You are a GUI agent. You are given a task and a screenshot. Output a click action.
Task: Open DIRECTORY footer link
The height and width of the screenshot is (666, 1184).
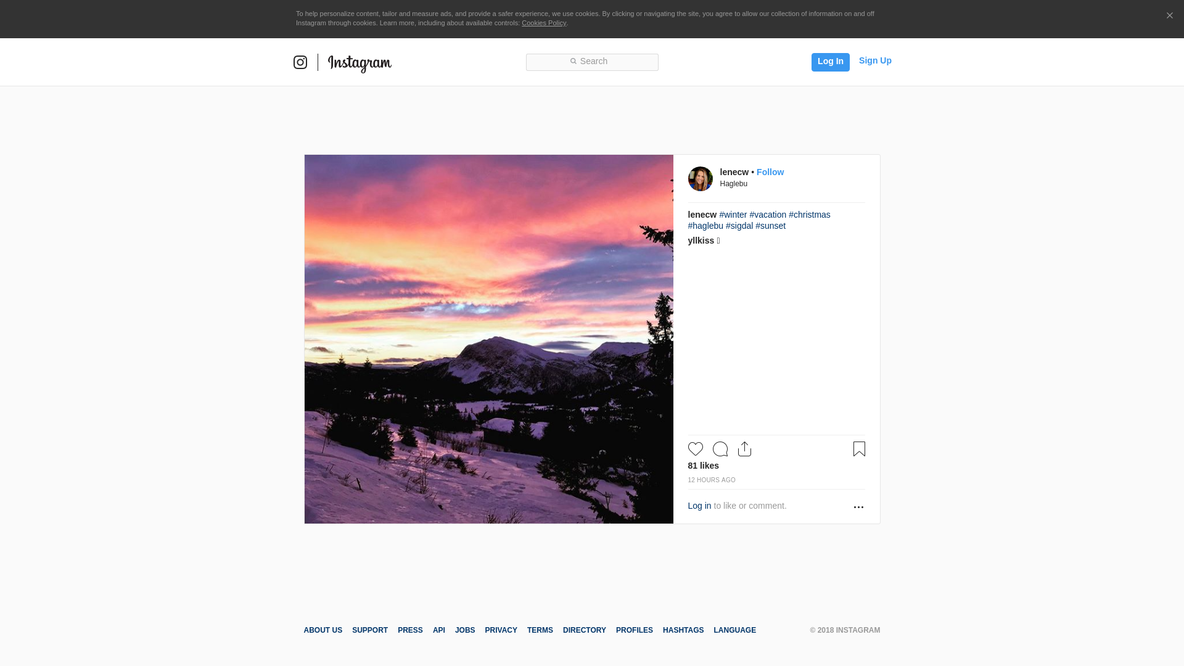(x=585, y=630)
